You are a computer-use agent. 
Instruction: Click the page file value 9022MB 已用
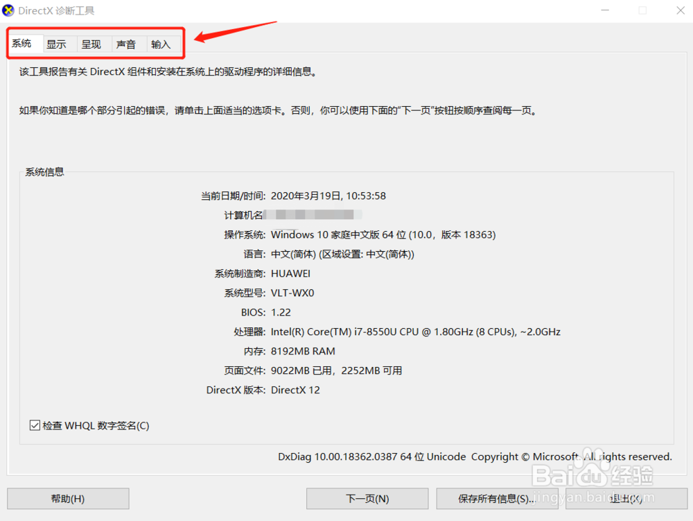tap(336, 370)
